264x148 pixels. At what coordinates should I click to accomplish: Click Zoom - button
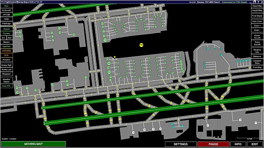pos(257,30)
